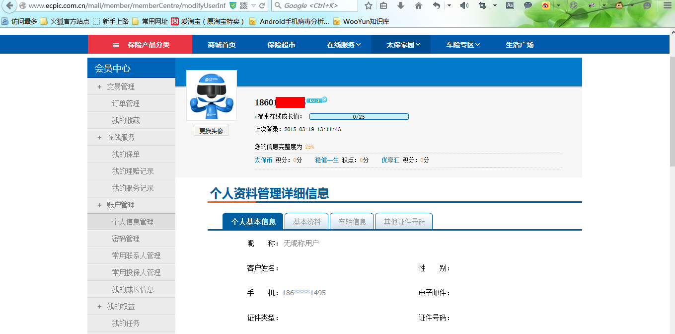The height and width of the screenshot is (334, 675).
Task: Open the QR code icon in address bar
Action: 243,5
